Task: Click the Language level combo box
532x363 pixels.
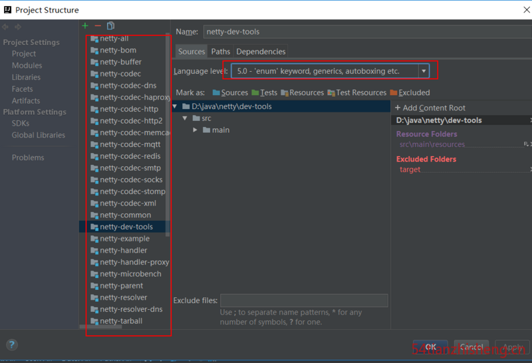Action: (330, 71)
